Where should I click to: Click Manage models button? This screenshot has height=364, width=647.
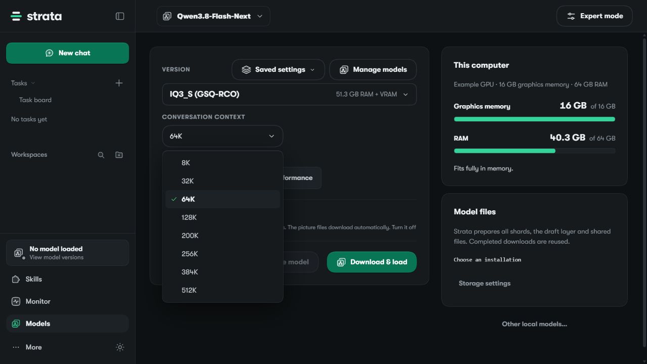[x=373, y=70]
